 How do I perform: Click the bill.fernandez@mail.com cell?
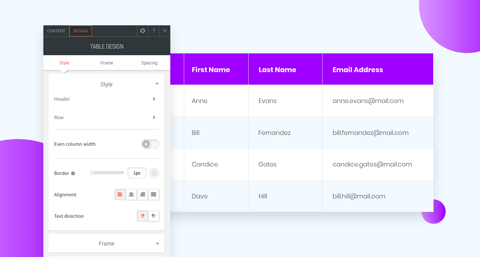(x=378, y=133)
